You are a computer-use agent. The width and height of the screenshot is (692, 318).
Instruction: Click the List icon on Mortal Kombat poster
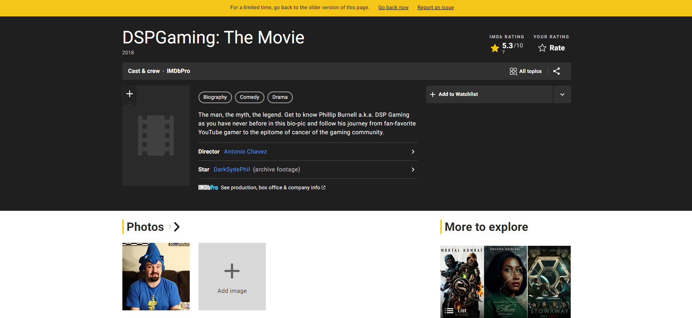point(449,311)
